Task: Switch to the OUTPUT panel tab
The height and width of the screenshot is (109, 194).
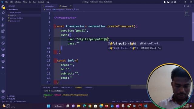Action: pyautogui.click(x=56, y=88)
